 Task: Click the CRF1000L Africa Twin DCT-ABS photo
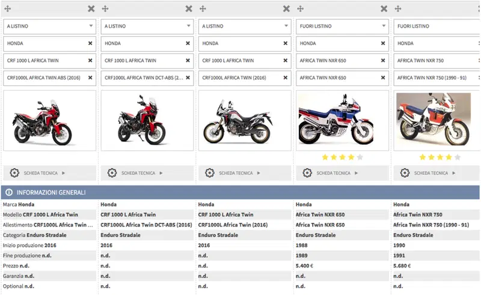tap(147, 121)
